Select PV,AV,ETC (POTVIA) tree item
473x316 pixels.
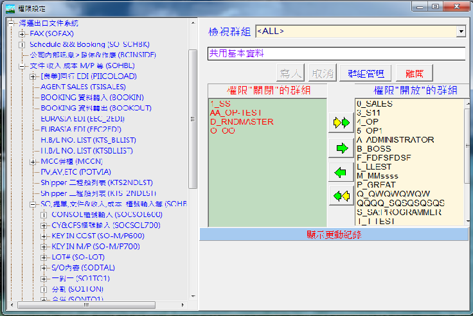(76, 172)
